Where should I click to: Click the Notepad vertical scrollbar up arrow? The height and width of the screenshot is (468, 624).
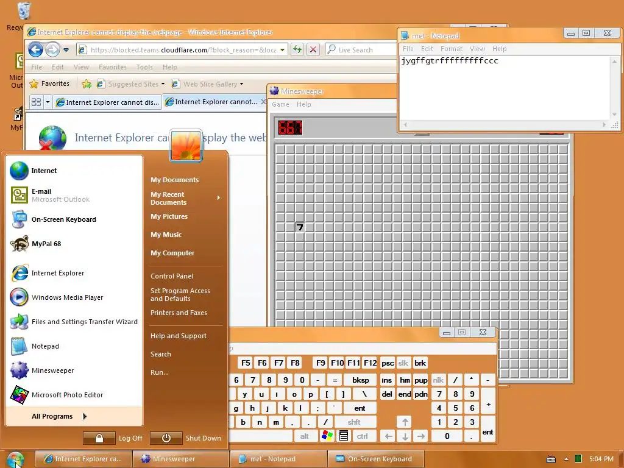(614, 62)
